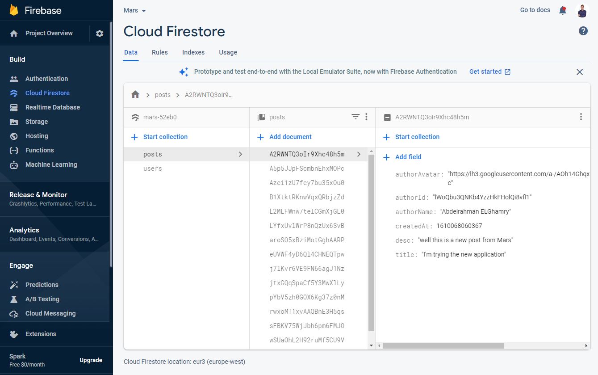Screen dimensions: 598x375
Task: Click the Cloud Messaging icon
Action: coord(14,313)
